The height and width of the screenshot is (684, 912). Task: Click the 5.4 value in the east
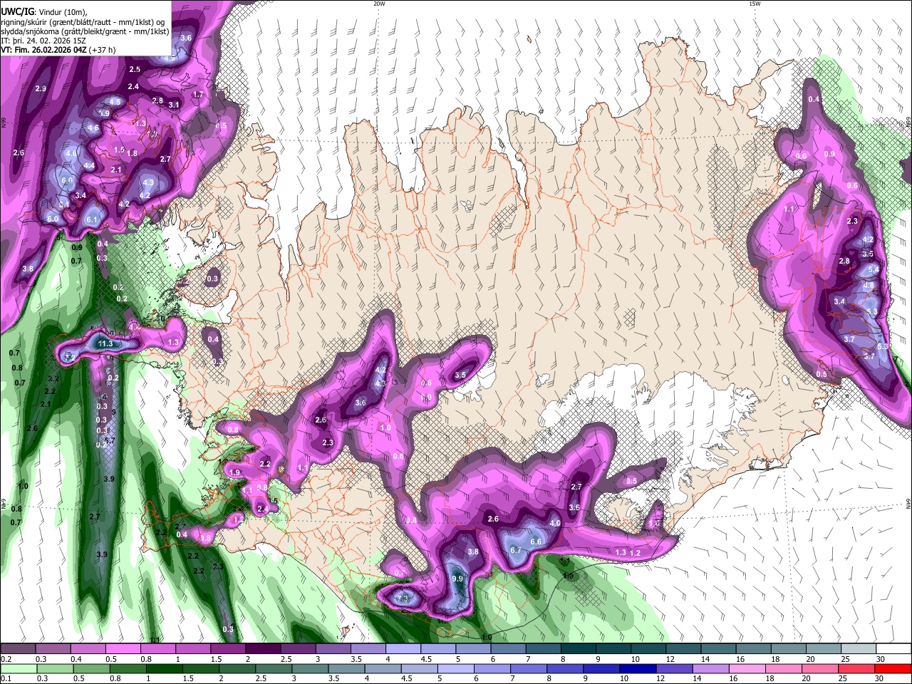click(x=874, y=270)
